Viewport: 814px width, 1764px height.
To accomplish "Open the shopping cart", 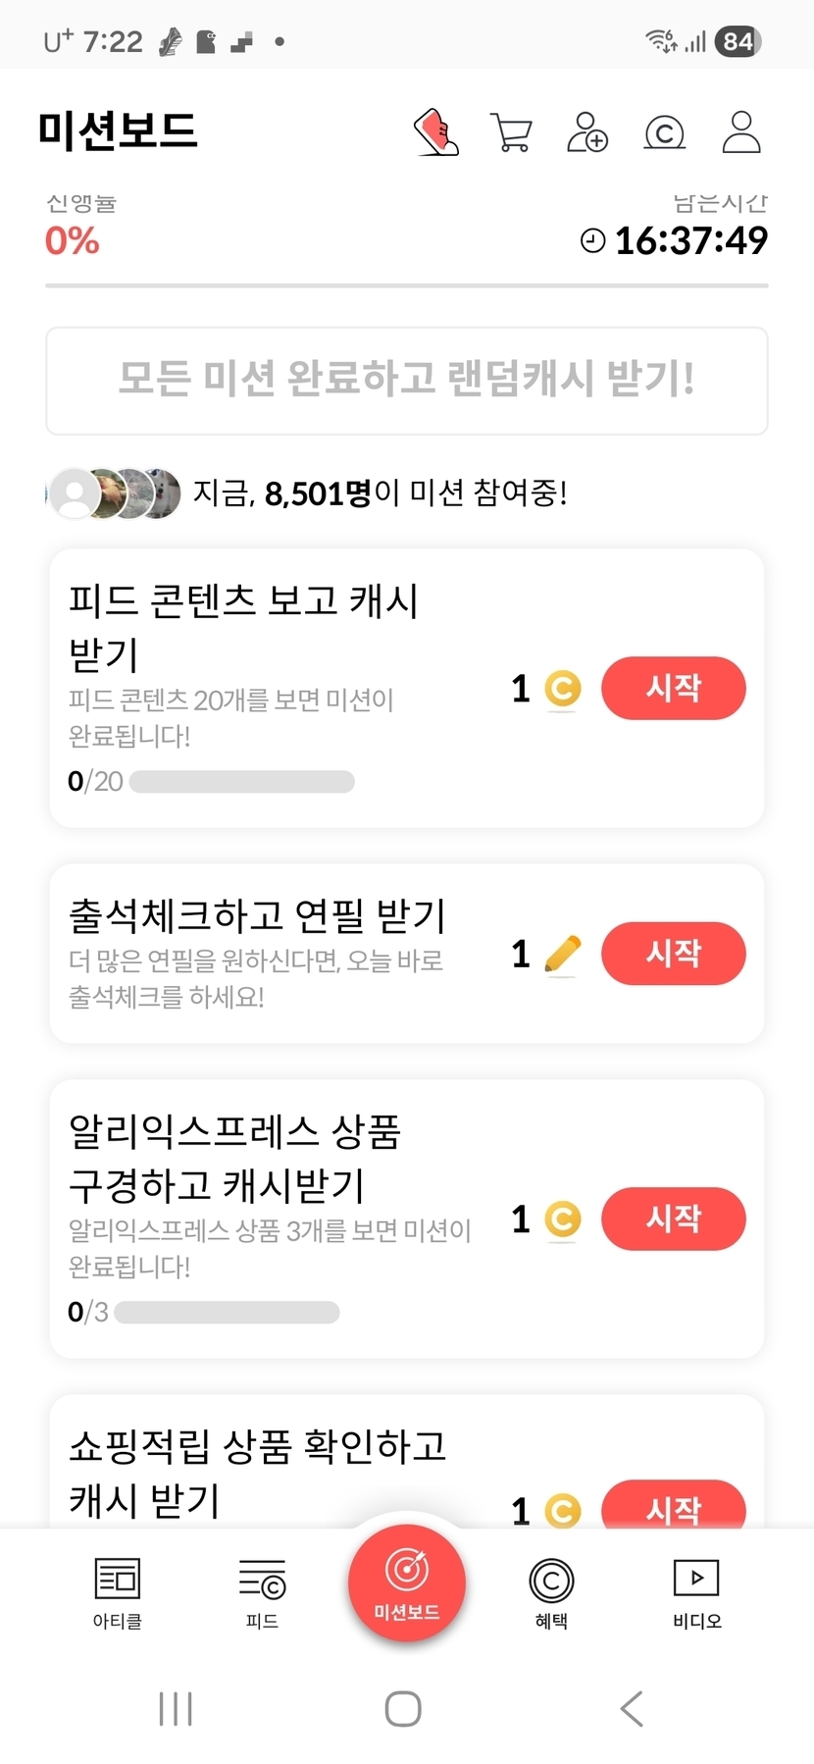I will pyautogui.click(x=511, y=132).
